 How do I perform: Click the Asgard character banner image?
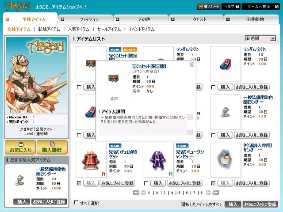click(x=37, y=75)
